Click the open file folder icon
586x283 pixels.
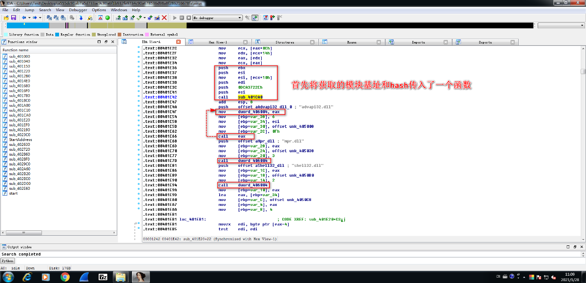click(6, 18)
